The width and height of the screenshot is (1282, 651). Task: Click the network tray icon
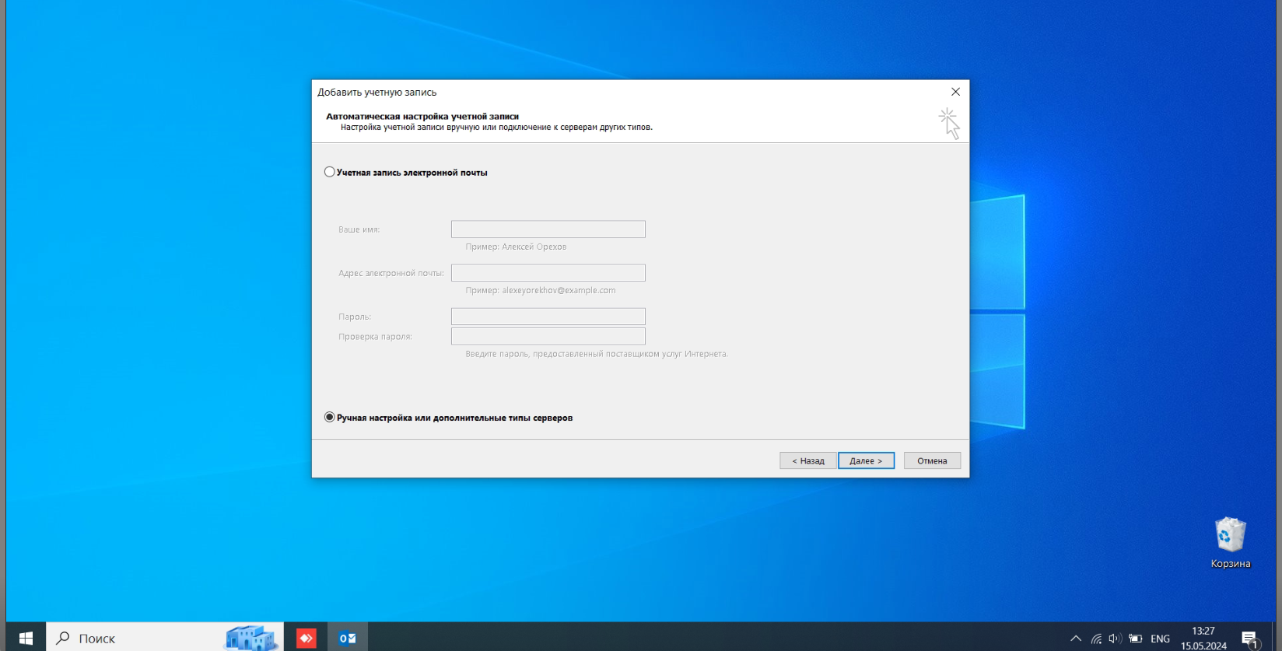(1095, 639)
